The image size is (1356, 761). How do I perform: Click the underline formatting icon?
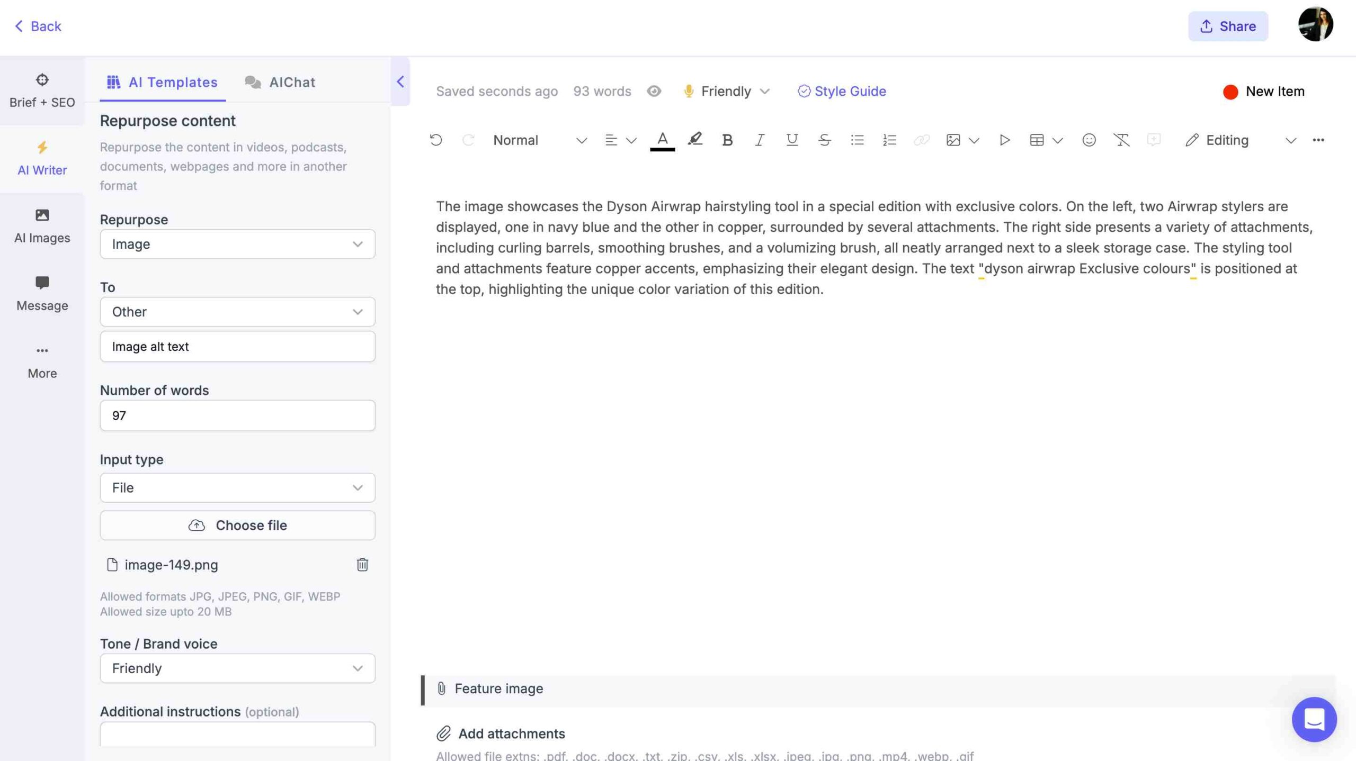click(790, 140)
